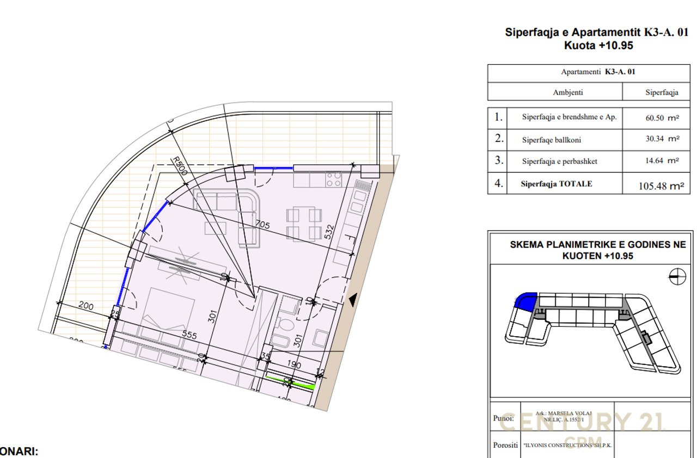Click the 'Siperfaqja' column header
This screenshot has width=697, height=458.
[x=662, y=92]
